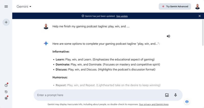204x108 pixels.
Task: Click the 'Informative:' heading
Action: point(61,52)
